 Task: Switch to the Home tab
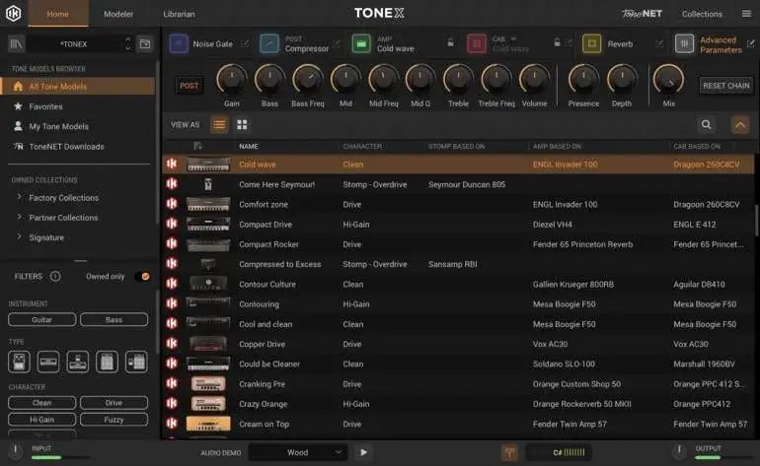tap(58, 14)
